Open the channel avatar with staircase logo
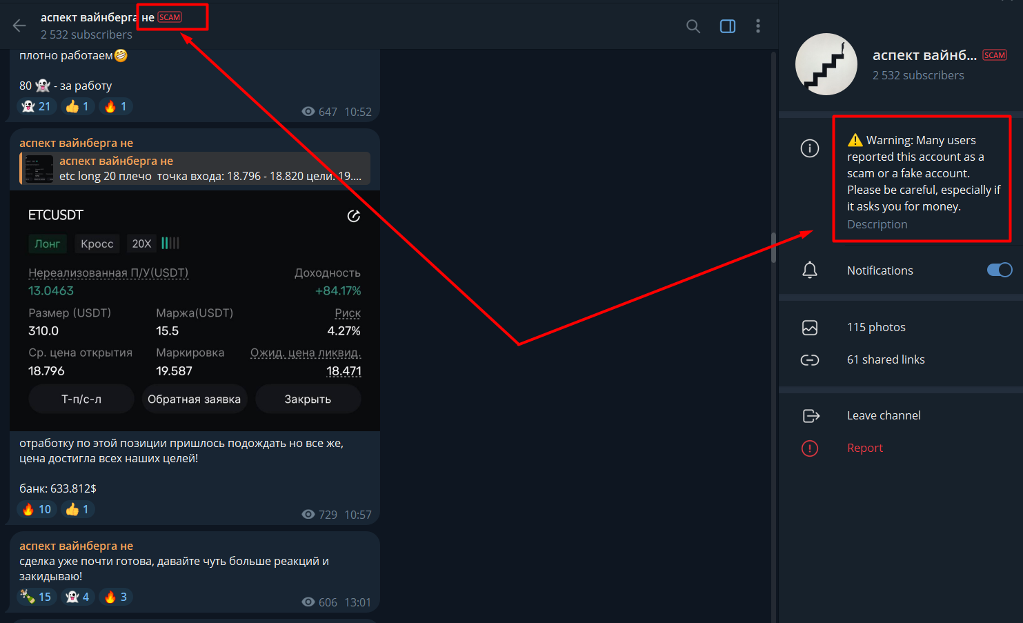1023x623 pixels. point(826,64)
